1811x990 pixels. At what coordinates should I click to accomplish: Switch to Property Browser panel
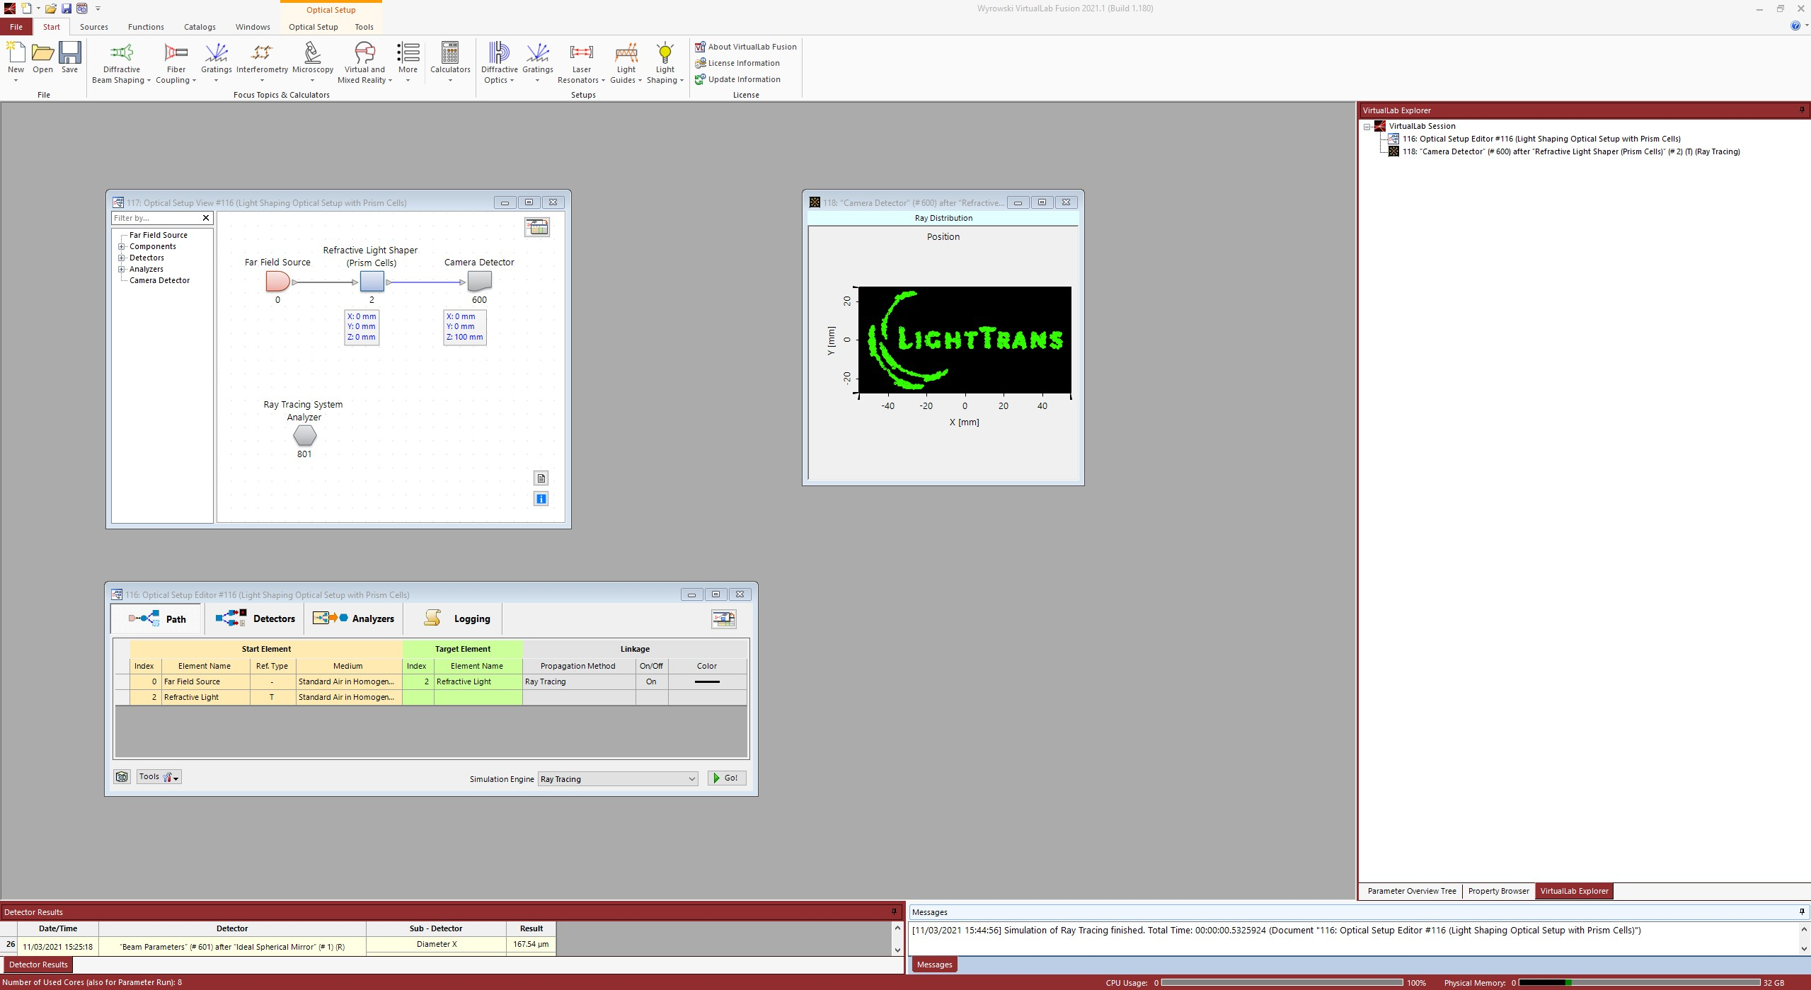click(x=1498, y=892)
